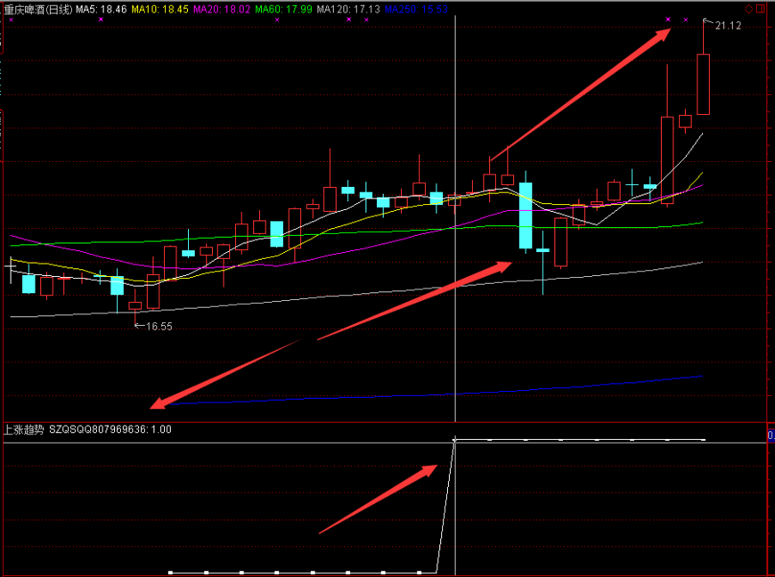Image resolution: width=775 pixels, height=577 pixels.
Task: Click the 21.12 high price label
Action: [x=728, y=26]
